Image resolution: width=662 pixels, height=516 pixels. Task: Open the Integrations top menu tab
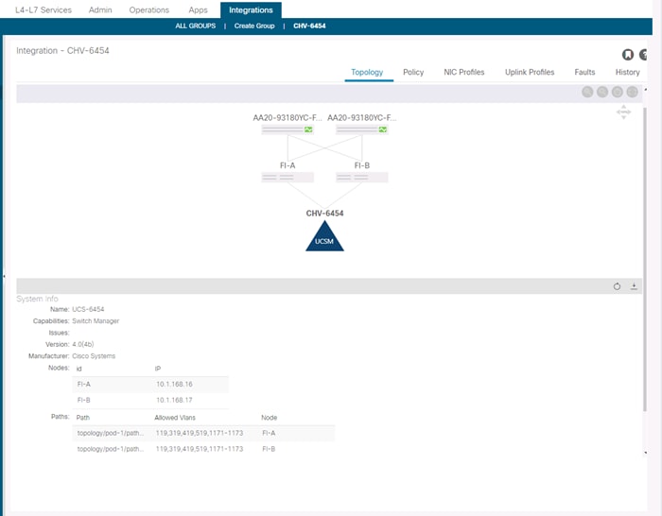click(x=251, y=9)
